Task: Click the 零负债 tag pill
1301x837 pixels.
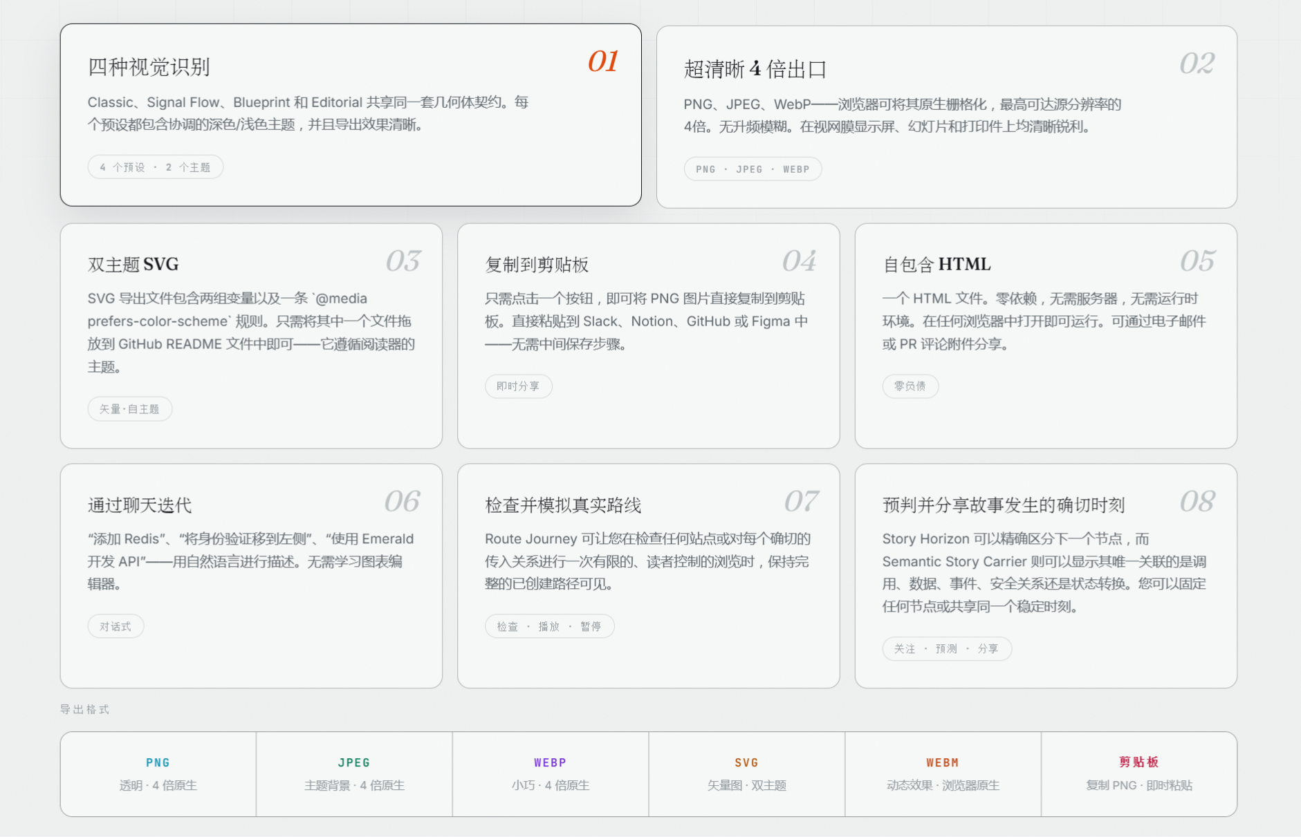Action: pos(910,386)
